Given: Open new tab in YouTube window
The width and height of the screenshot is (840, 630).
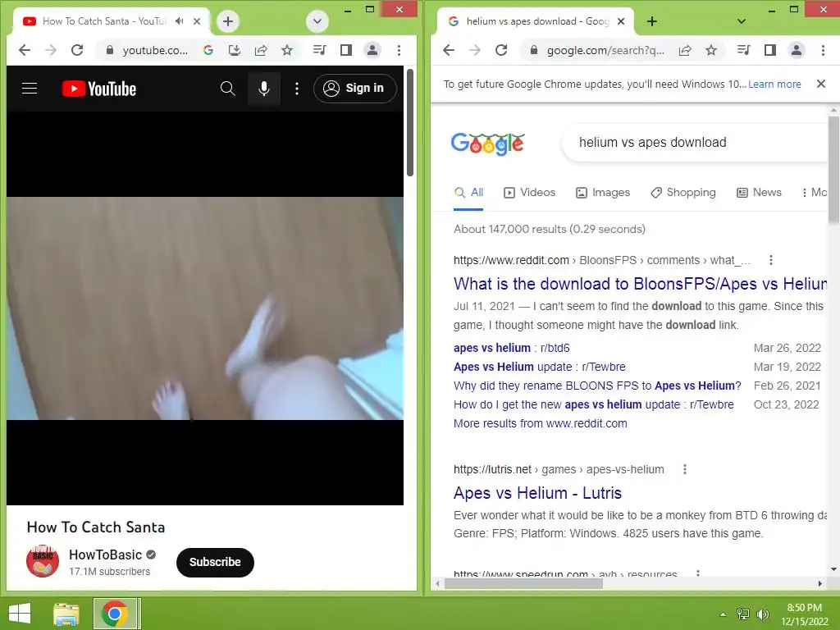Looking at the screenshot, I should tap(228, 21).
